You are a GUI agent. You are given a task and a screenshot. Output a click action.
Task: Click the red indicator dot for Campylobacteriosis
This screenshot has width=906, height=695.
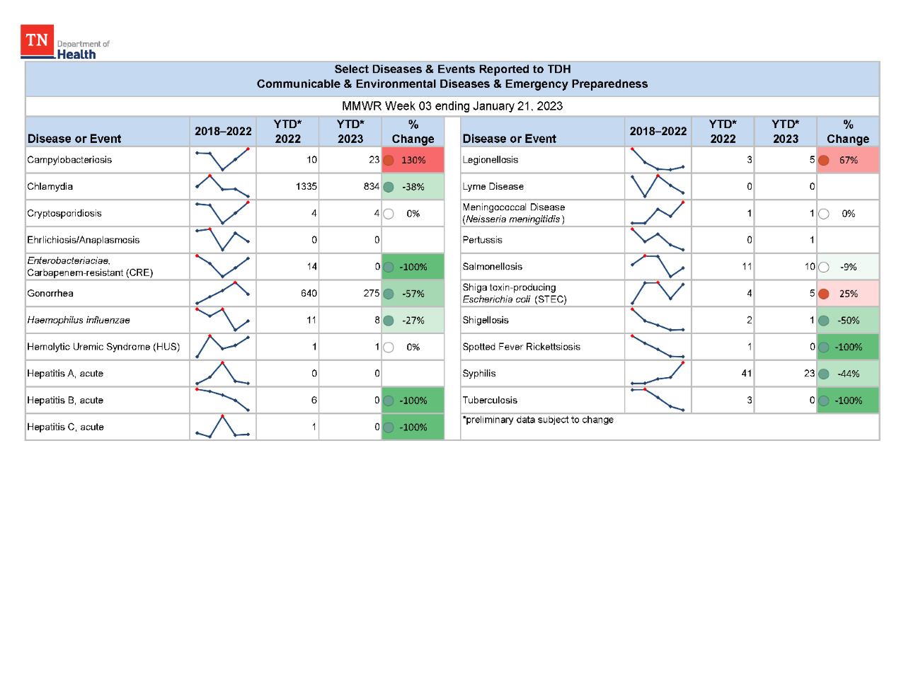tap(389, 160)
